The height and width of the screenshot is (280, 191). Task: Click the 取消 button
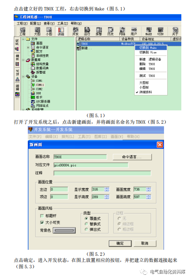[145, 243]
